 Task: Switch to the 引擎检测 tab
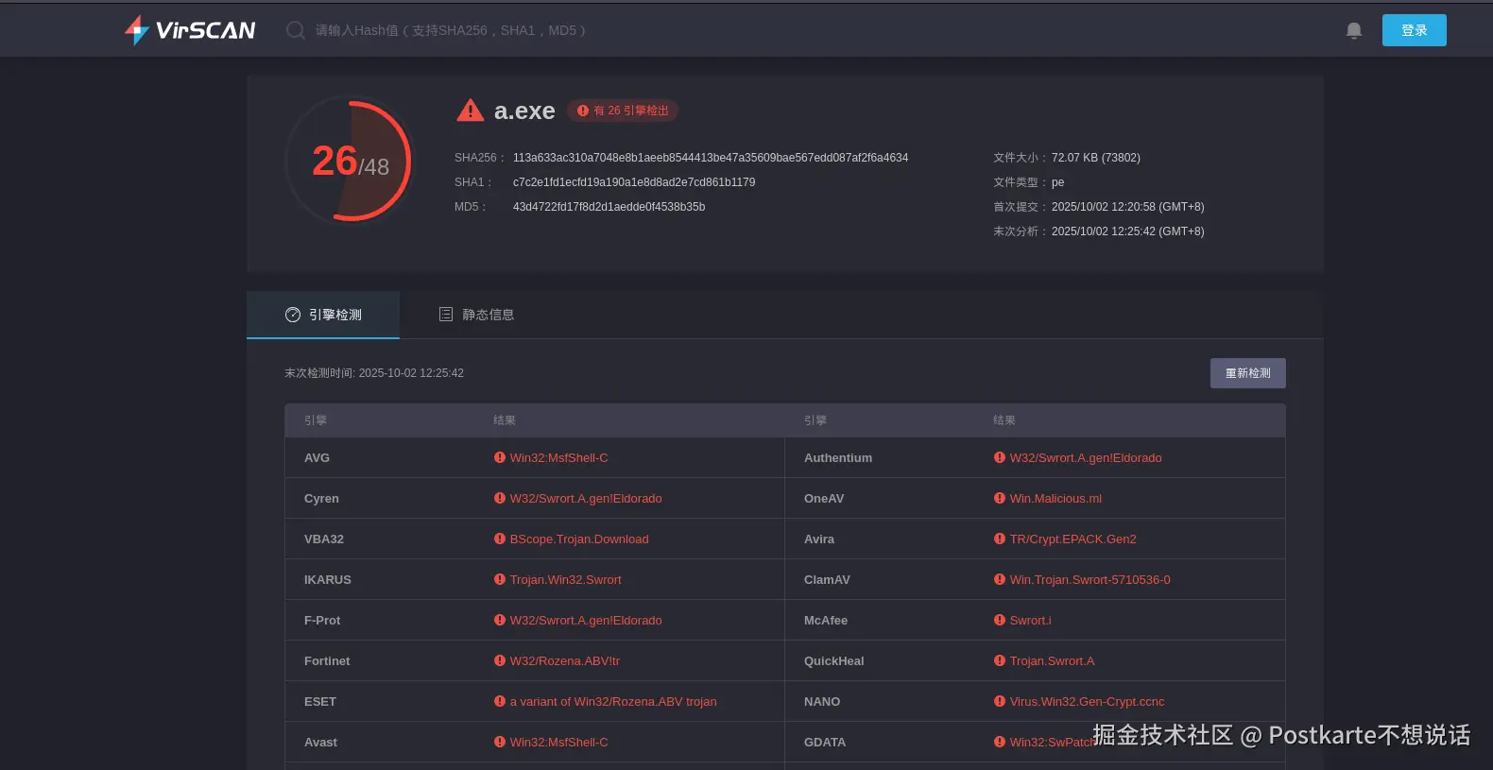click(x=323, y=315)
